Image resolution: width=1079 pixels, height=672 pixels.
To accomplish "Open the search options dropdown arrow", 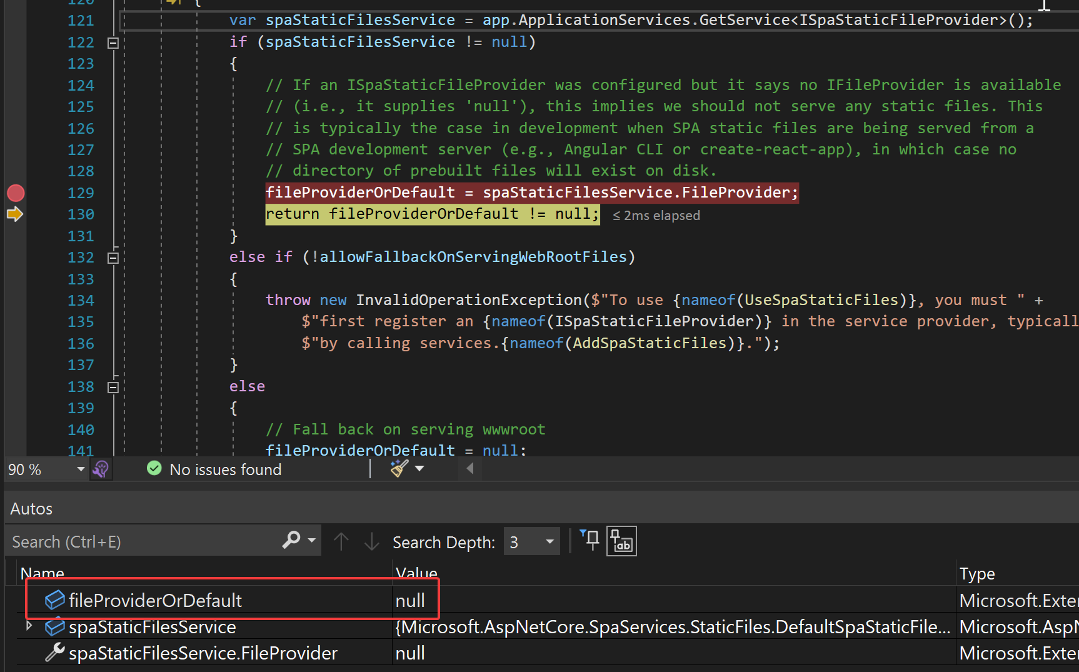I will pos(311,541).
